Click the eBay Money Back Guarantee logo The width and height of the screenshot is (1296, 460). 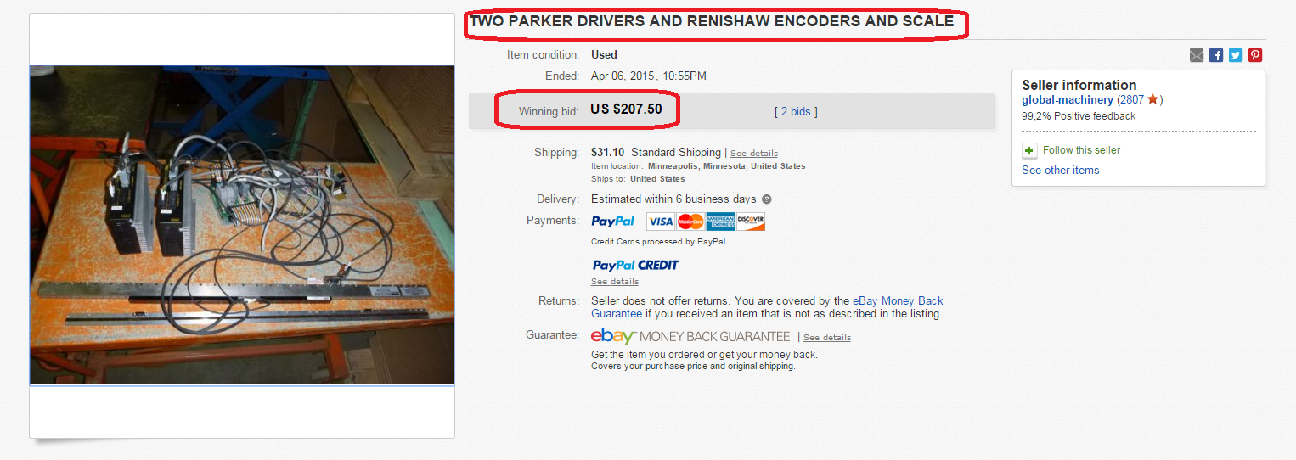click(x=690, y=336)
